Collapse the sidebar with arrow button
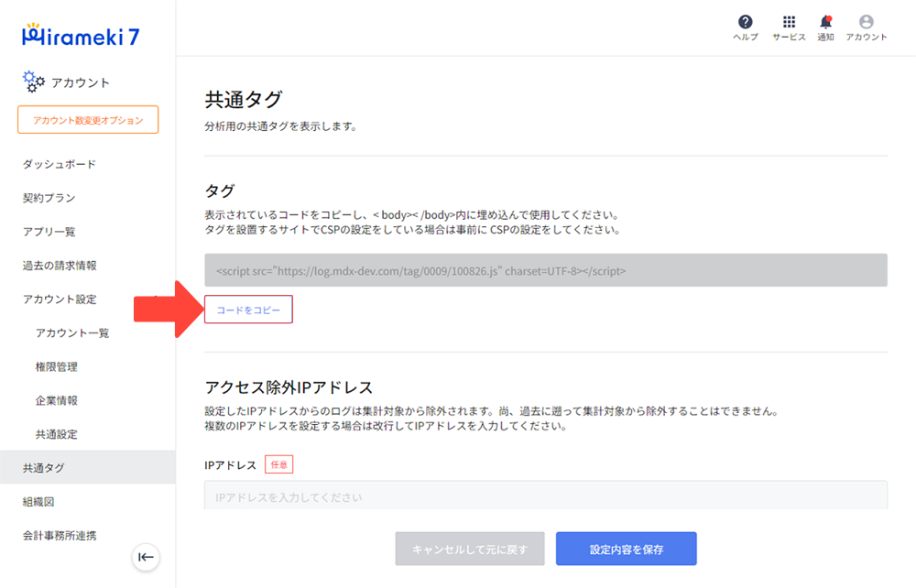Viewport: 916px width, 588px height. (146, 557)
